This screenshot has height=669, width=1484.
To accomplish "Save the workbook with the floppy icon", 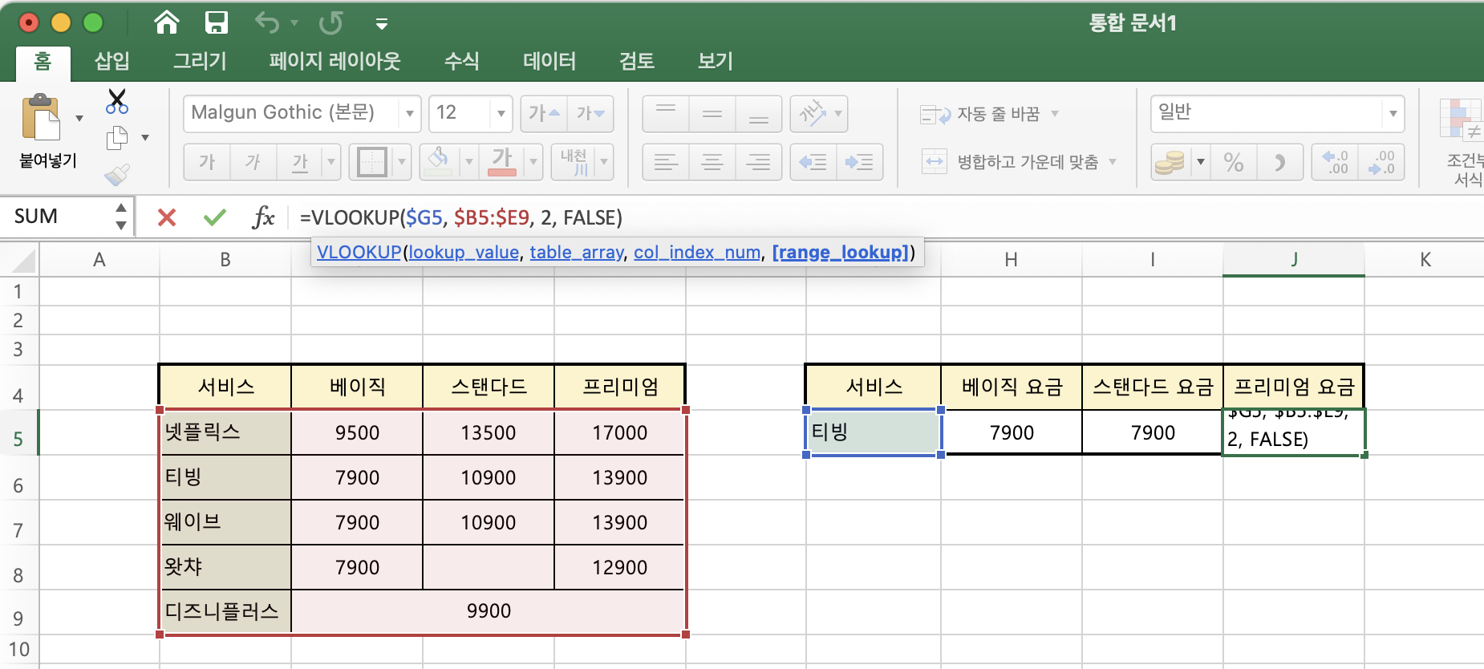I will tap(217, 22).
